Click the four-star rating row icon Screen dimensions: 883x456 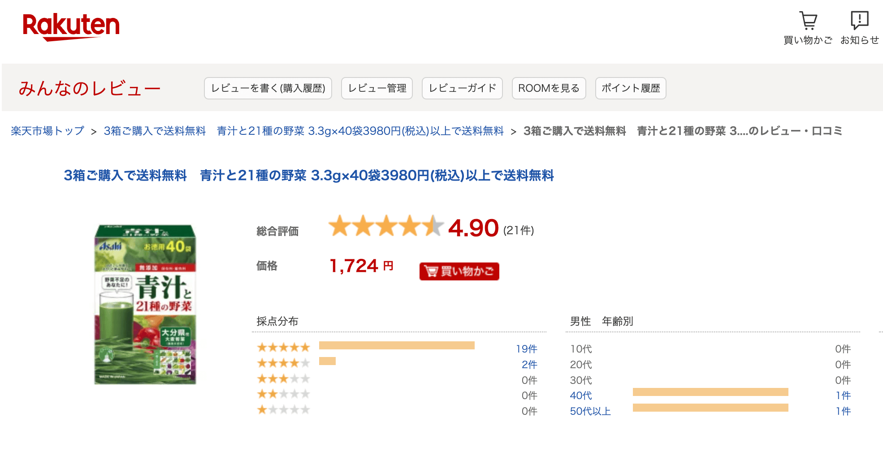coord(283,363)
